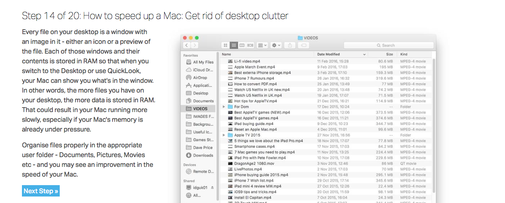Open Games St... folder in sidebar
505x203 pixels.
coord(200,140)
